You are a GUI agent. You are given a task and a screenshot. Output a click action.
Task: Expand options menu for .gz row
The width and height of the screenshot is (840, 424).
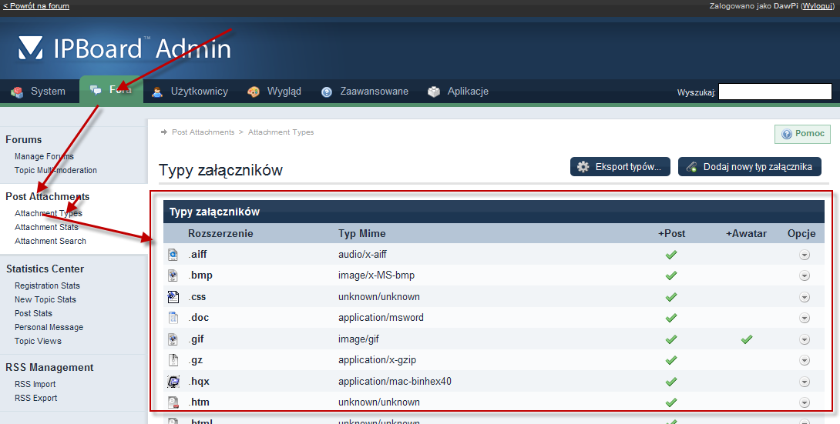(805, 359)
